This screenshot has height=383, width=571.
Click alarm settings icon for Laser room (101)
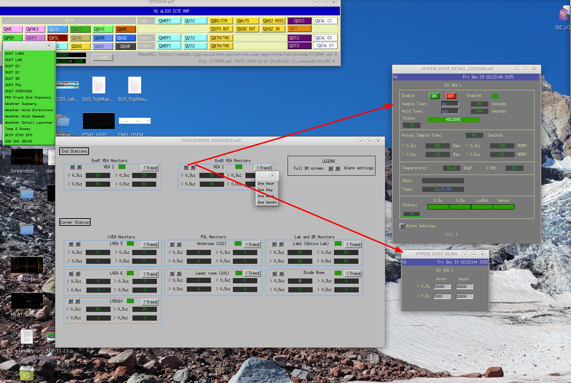tap(179, 274)
